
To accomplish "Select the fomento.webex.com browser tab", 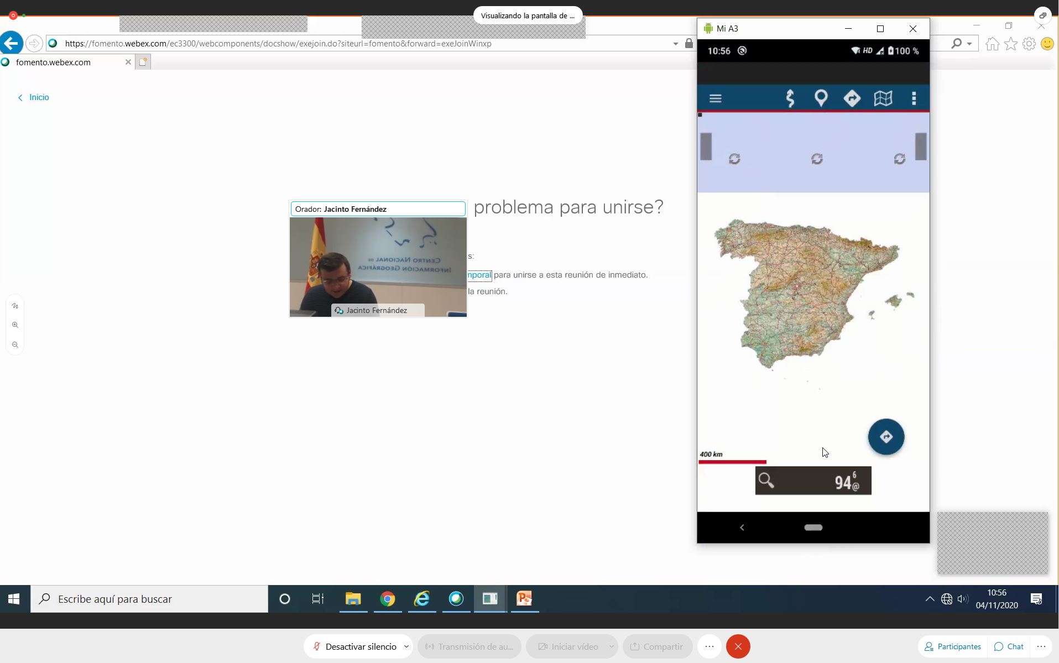I will pyautogui.click(x=53, y=62).
